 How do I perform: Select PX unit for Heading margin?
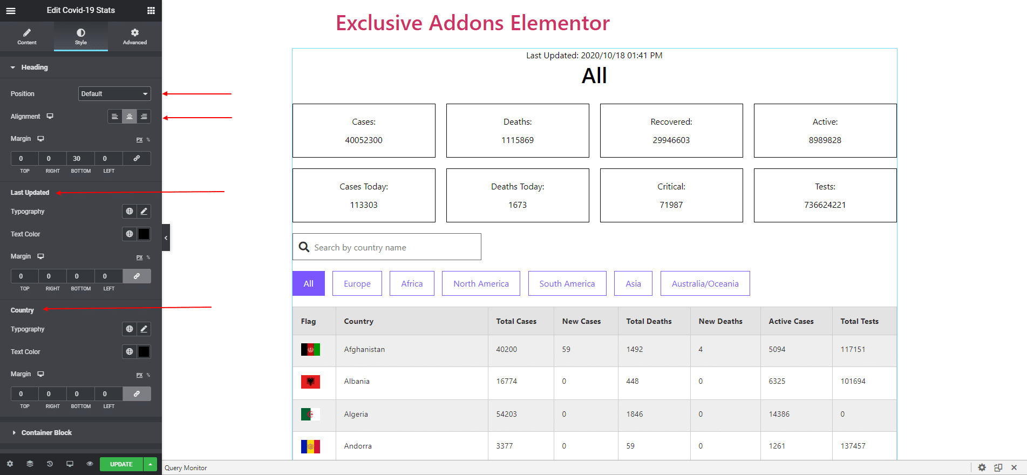pos(139,140)
